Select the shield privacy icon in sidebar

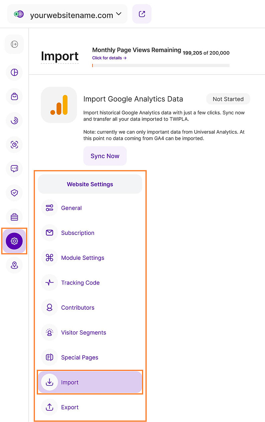(14, 193)
